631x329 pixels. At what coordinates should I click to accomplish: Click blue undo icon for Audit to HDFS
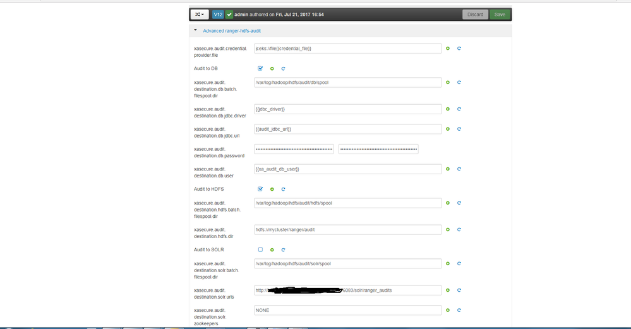[x=284, y=189]
